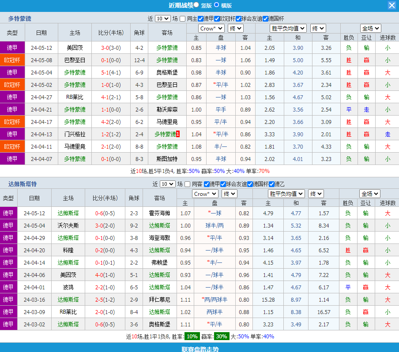The width and height of the screenshot is (399, 352).
Task: Toggle 德乙 checkbox in 达姆斯塔特 section
Action: [271, 184]
